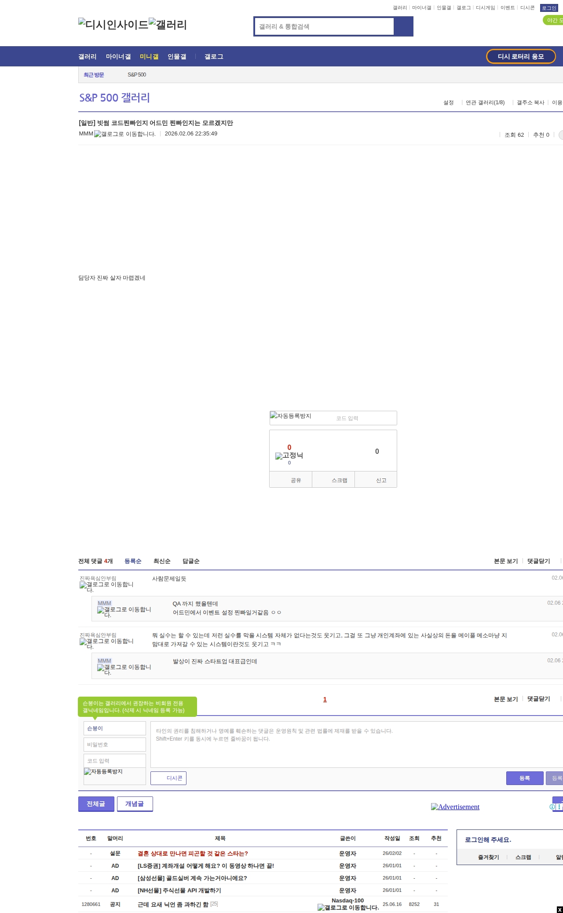Sort comments by 최신순
The width and height of the screenshot is (563, 913).
coord(162,561)
